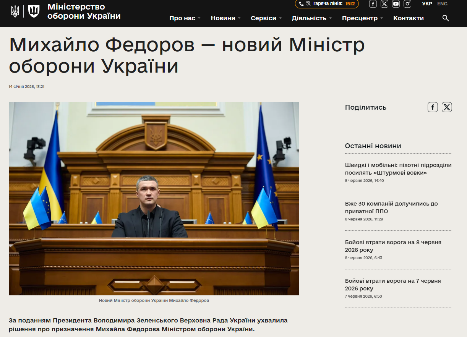This screenshot has width=467, height=337.
Task: Click the Міністерство оборони України site title
Action: pyautogui.click(x=84, y=11)
